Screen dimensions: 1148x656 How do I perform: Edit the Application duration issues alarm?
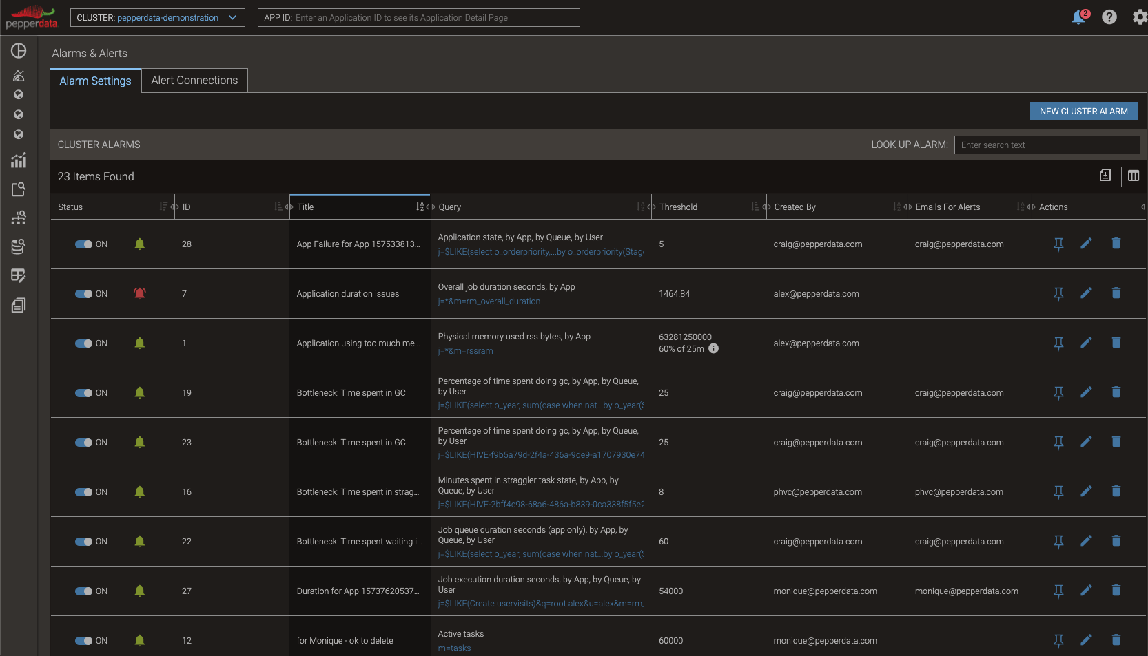pyautogui.click(x=1087, y=293)
